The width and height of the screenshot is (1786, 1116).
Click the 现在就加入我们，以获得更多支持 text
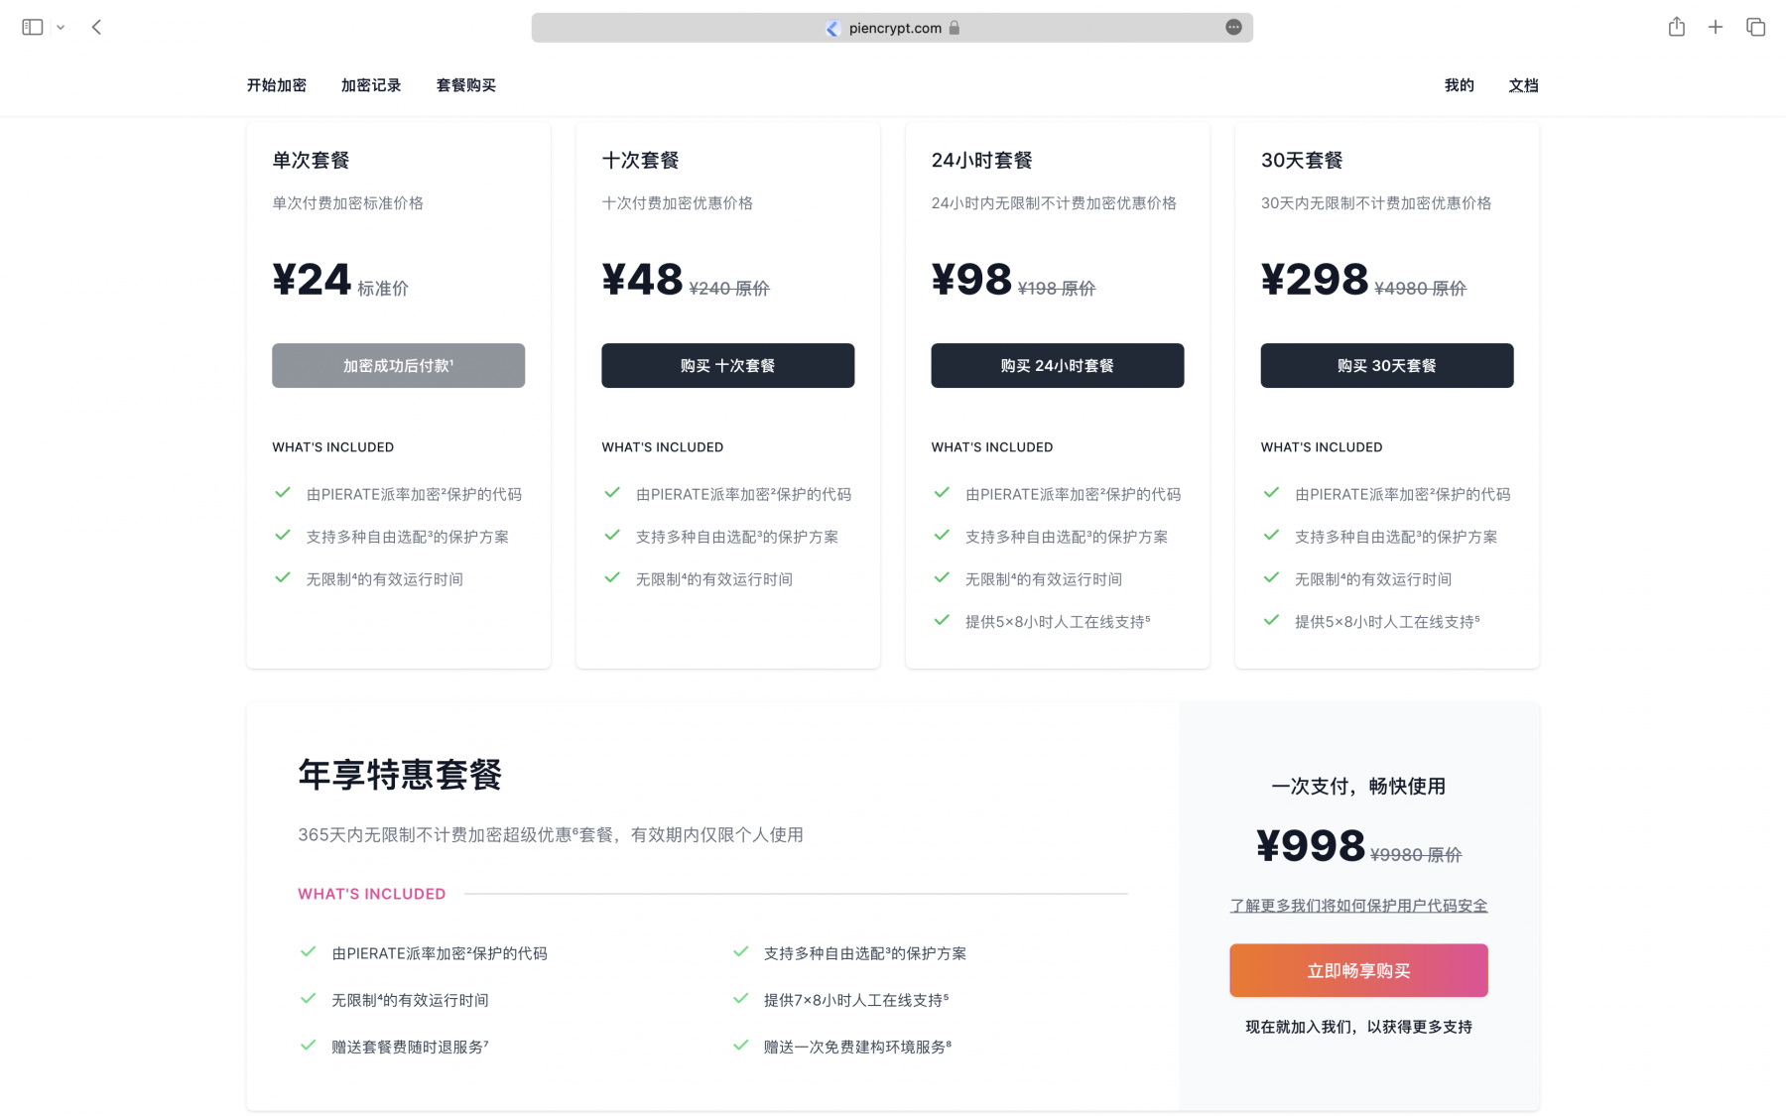[x=1359, y=1027]
